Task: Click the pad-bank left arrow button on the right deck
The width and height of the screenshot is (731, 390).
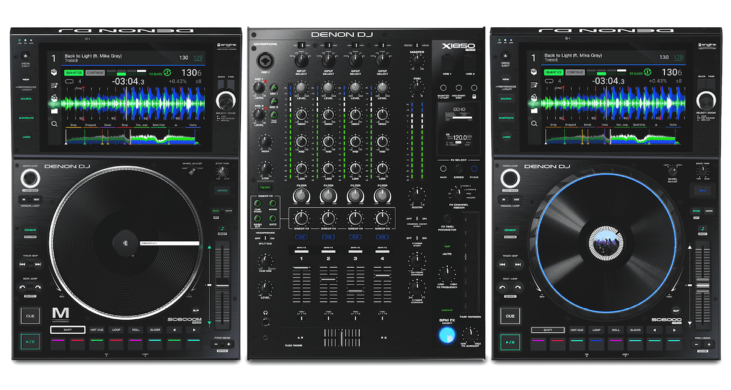Action: click(x=654, y=330)
